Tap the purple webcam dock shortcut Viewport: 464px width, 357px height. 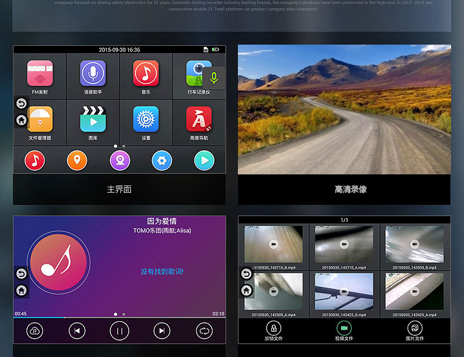(120, 161)
